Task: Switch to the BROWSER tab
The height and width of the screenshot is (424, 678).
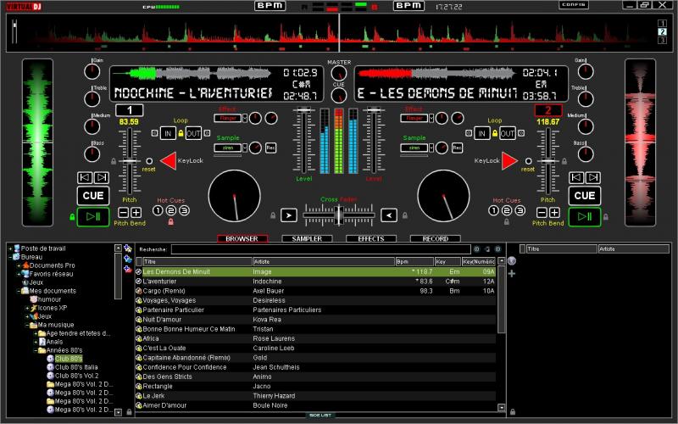Action: 242,239
